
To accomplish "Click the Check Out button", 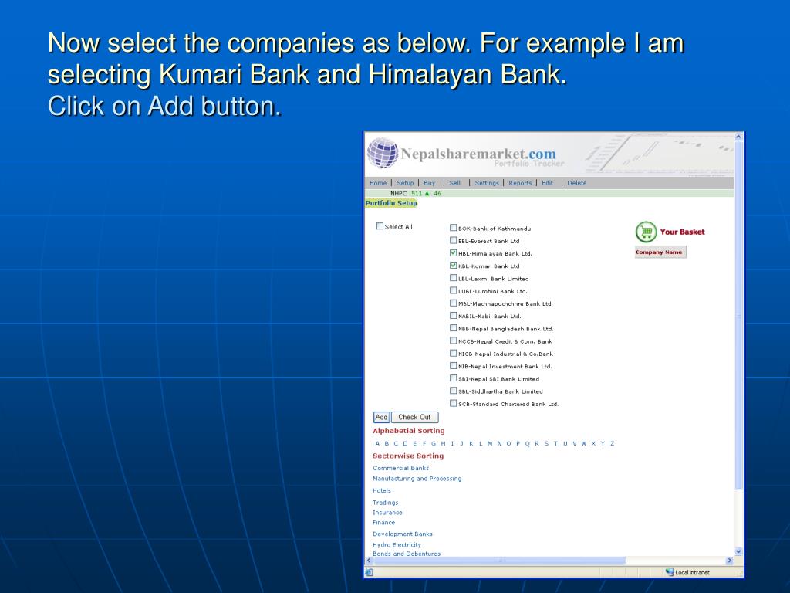I will tap(414, 417).
